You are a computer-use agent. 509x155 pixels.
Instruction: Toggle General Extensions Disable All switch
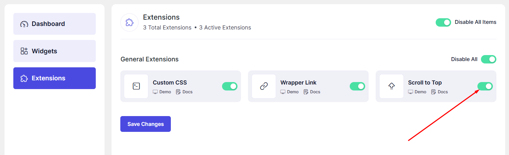point(489,59)
